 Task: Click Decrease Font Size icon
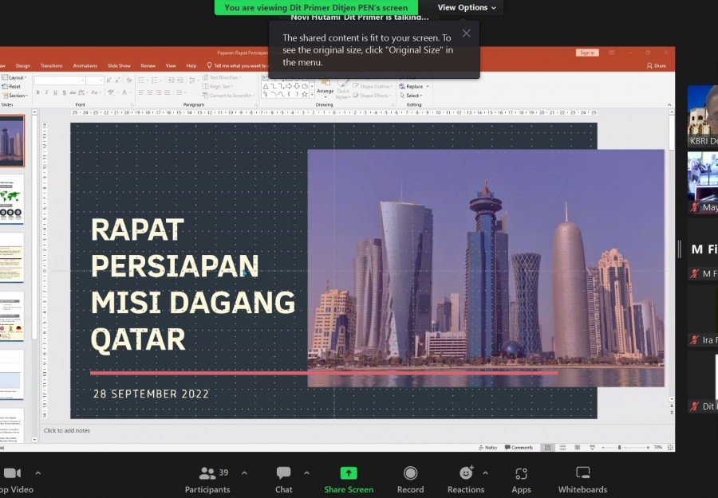tap(118, 80)
